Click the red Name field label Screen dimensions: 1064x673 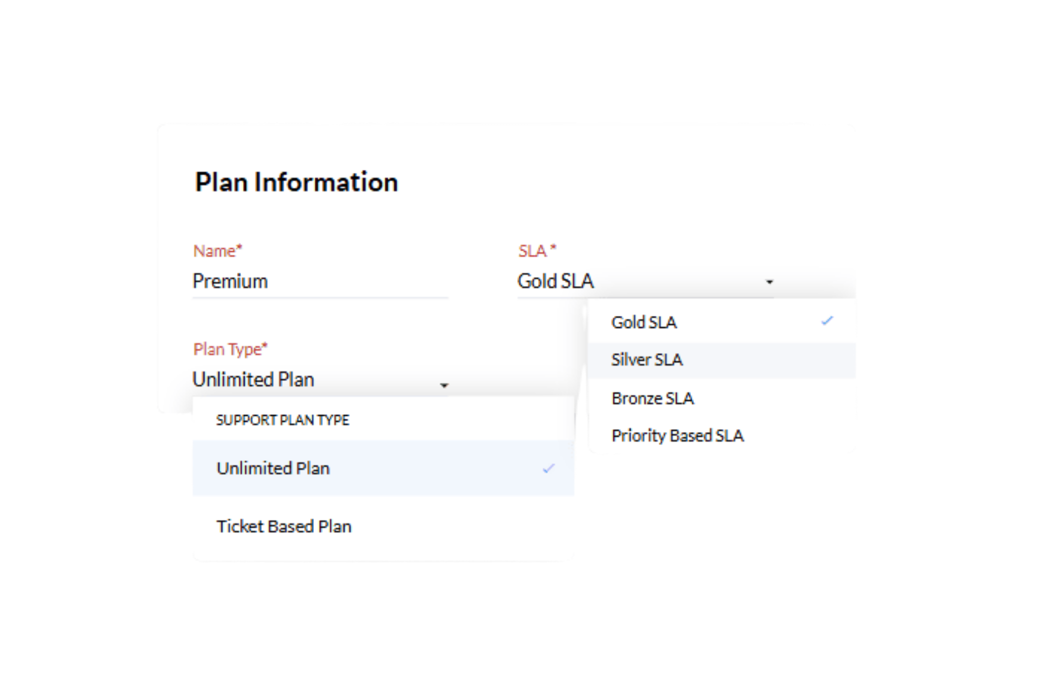click(214, 251)
